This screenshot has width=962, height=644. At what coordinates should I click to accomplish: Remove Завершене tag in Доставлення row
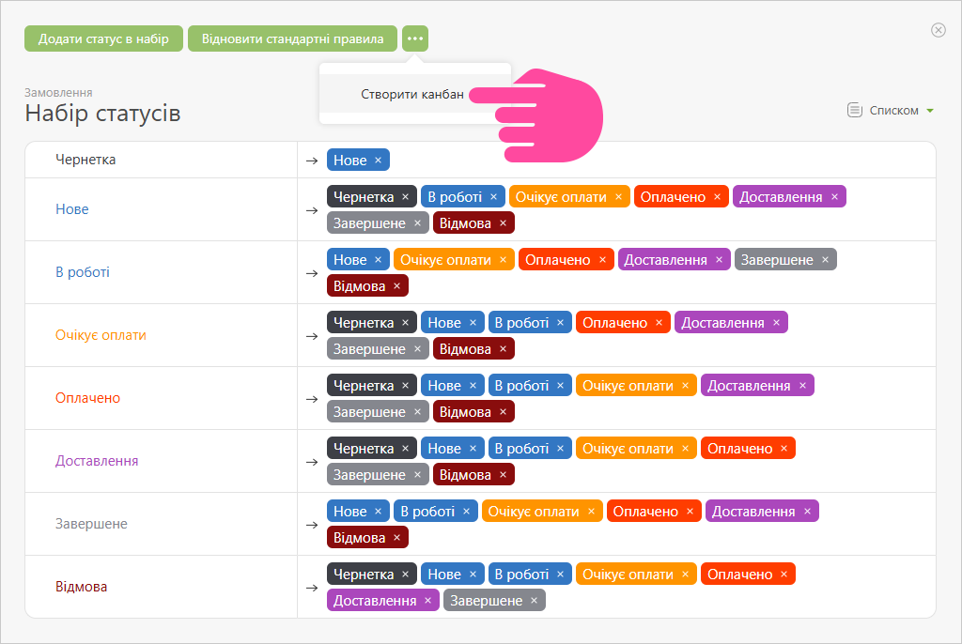pyautogui.click(x=417, y=475)
